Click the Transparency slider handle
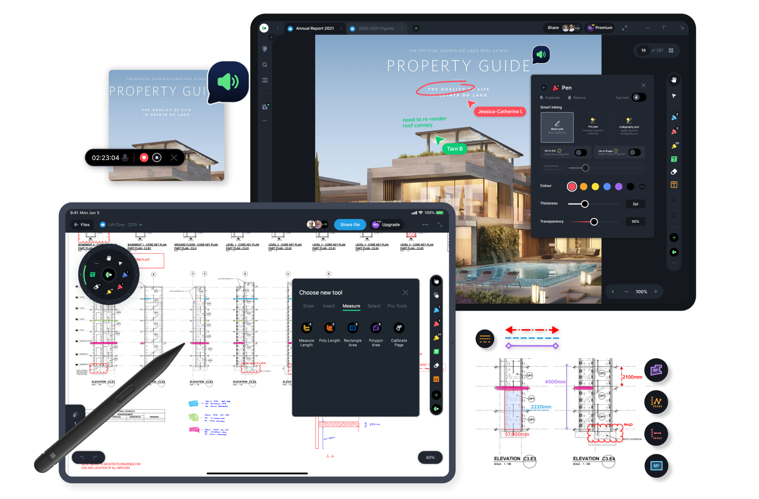The width and height of the screenshot is (759, 499). (594, 222)
